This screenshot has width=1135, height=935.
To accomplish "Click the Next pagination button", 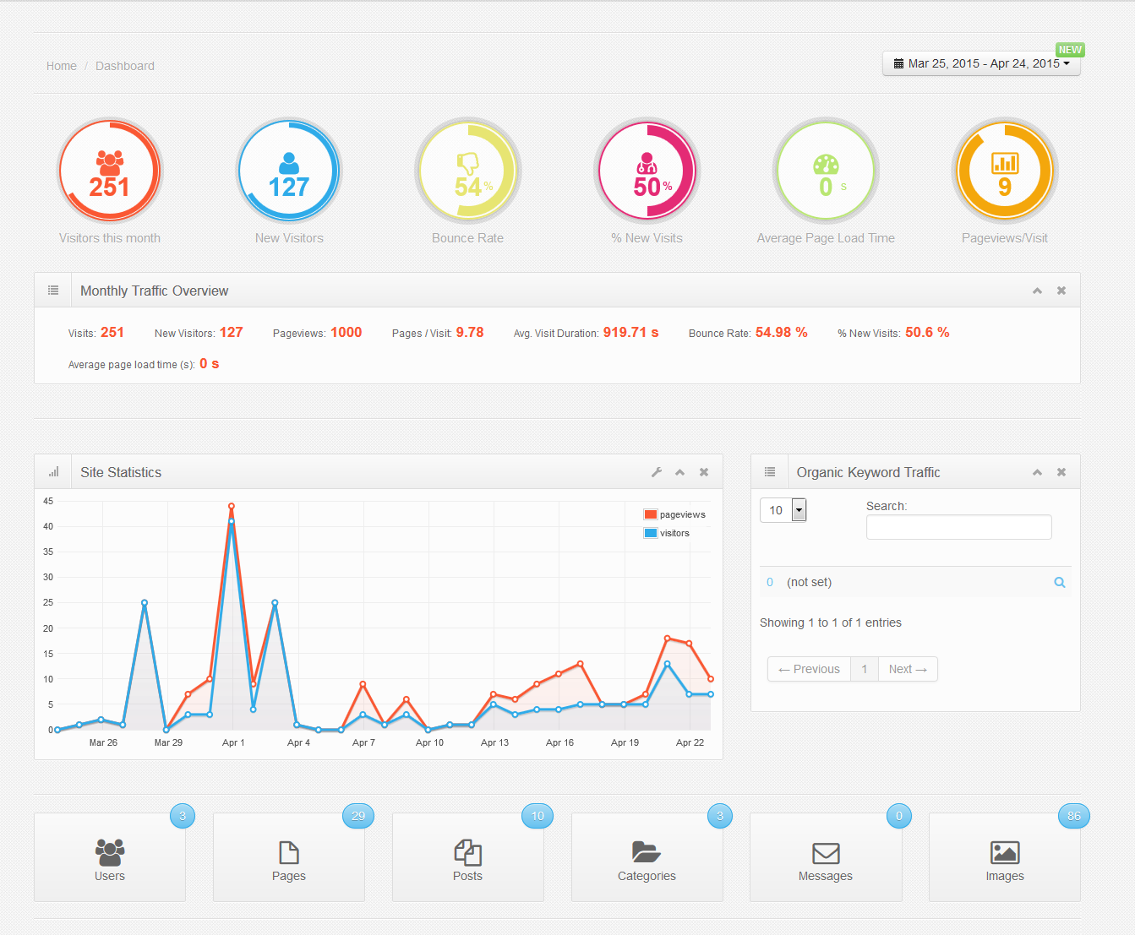I will coord(908,669).
